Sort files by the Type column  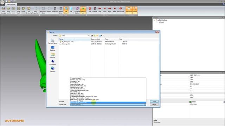tap(112, 39)
